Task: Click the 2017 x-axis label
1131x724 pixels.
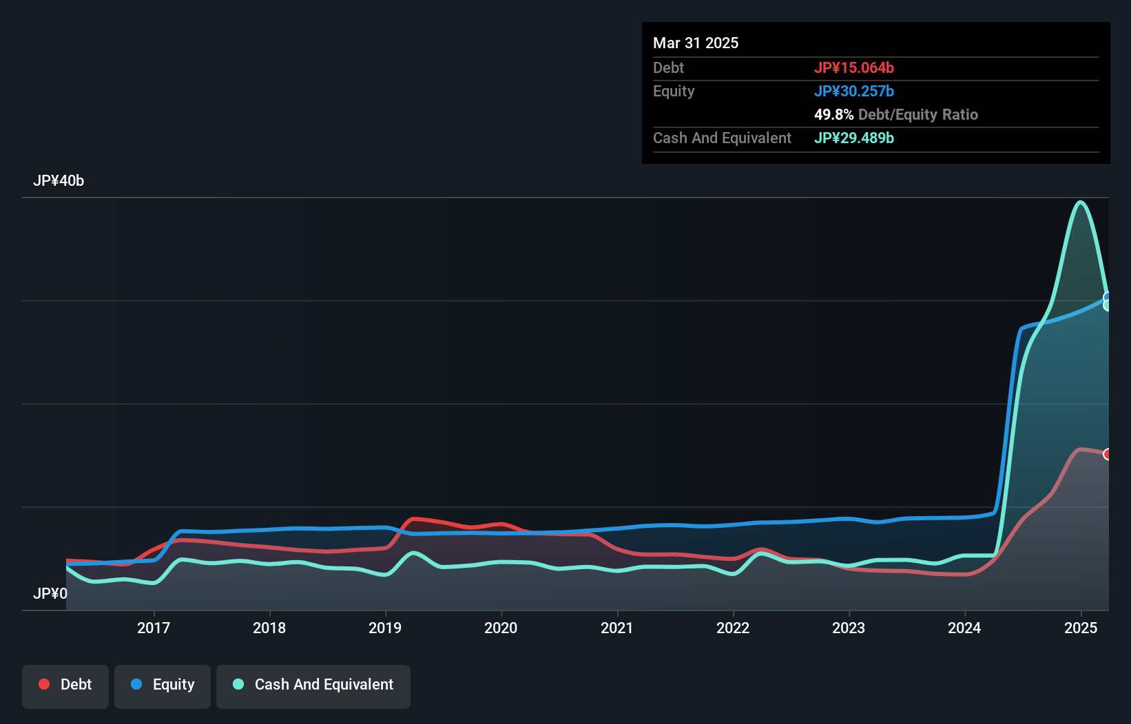Action: [x=154, y=628]
